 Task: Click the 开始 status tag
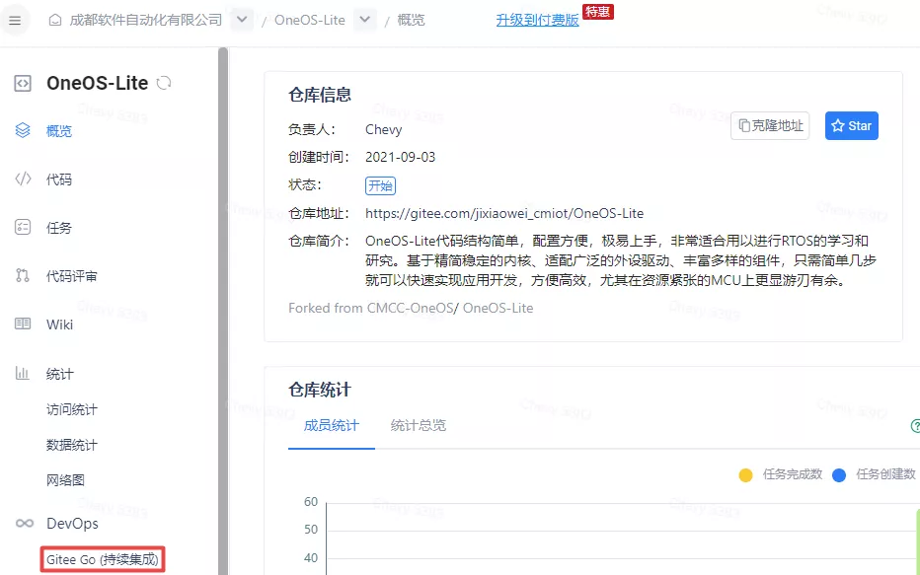point(380,185)
